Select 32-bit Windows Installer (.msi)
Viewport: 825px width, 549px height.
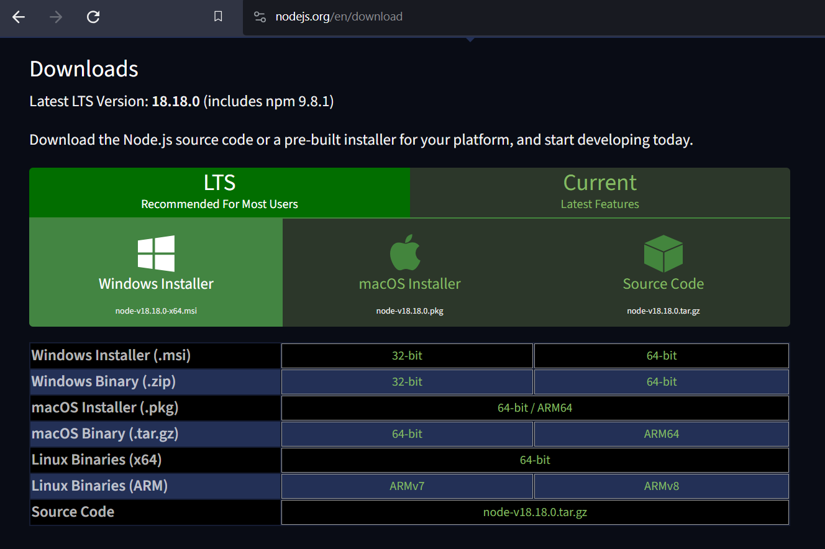[407, 356]
